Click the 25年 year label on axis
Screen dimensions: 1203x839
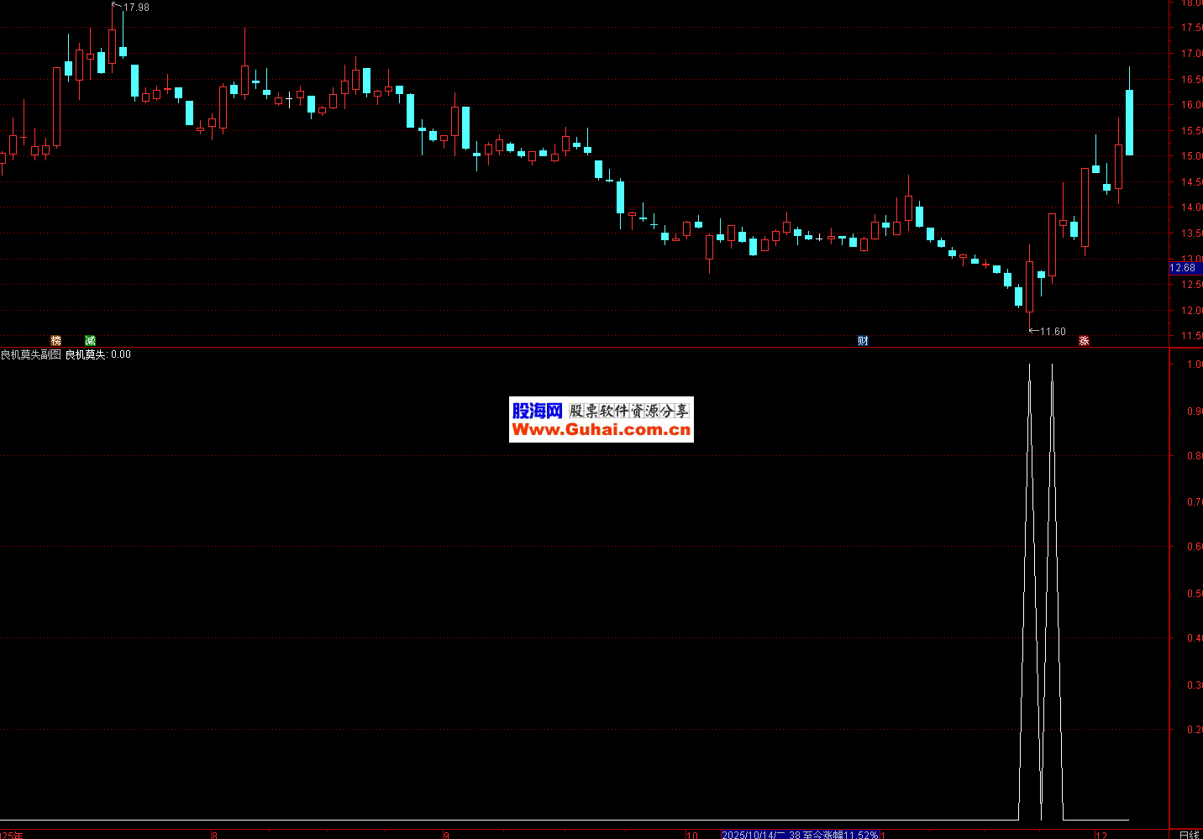pos(12,835)
